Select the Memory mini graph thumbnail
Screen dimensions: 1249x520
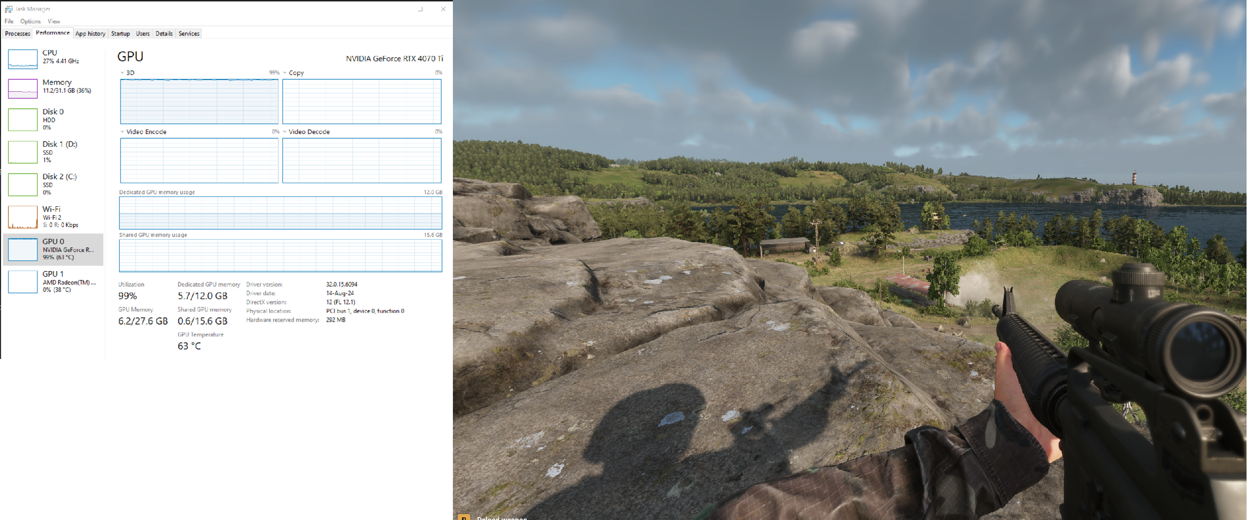(23, 88)
